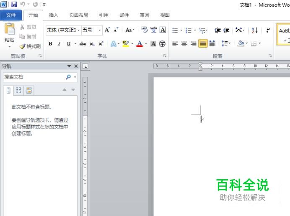The height and width of the screenshot is (216, 290).
Task: Show search results view in navigation pane
Action: click(29, 90)
